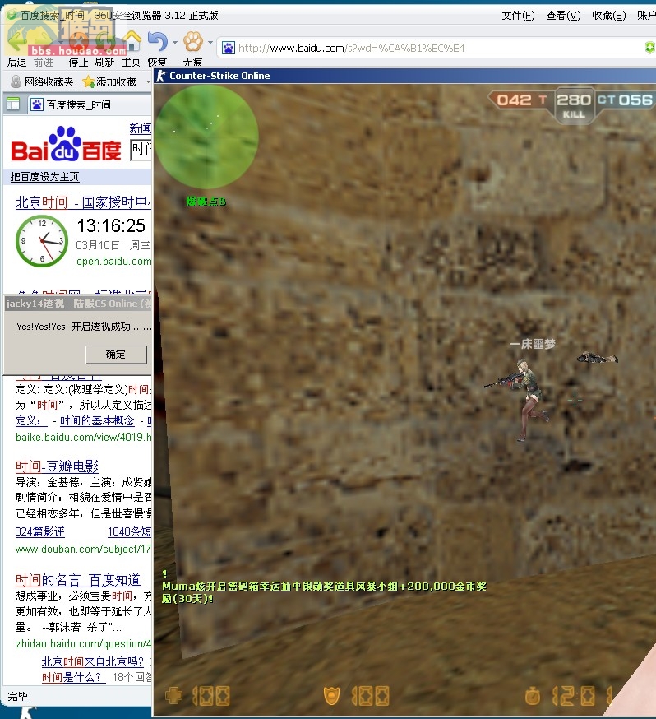The height and width of the screenshot is (719, 656).
Task: Open the 324篇影评 link
Action: [39, 531]
